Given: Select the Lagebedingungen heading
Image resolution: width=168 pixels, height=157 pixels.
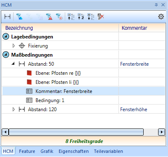Looking at the screenshot, I should coord(32,37).
